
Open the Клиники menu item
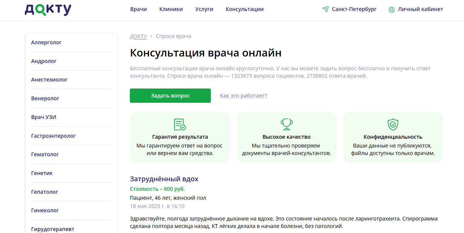pos(171,9)
